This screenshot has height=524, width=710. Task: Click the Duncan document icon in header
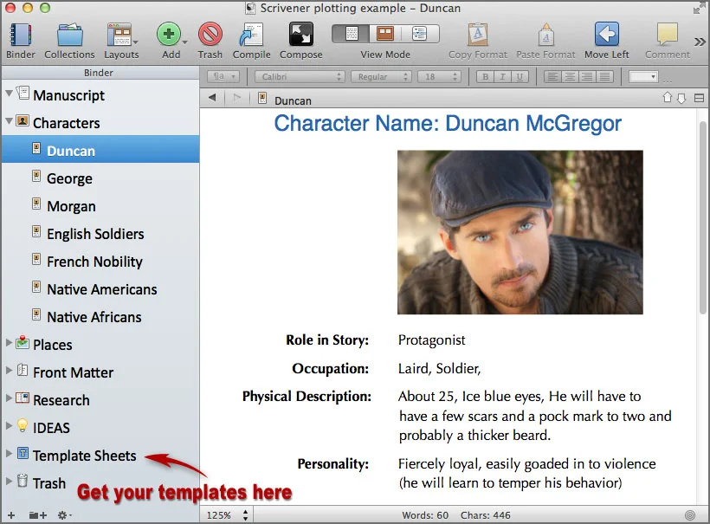tap(261, 98)
